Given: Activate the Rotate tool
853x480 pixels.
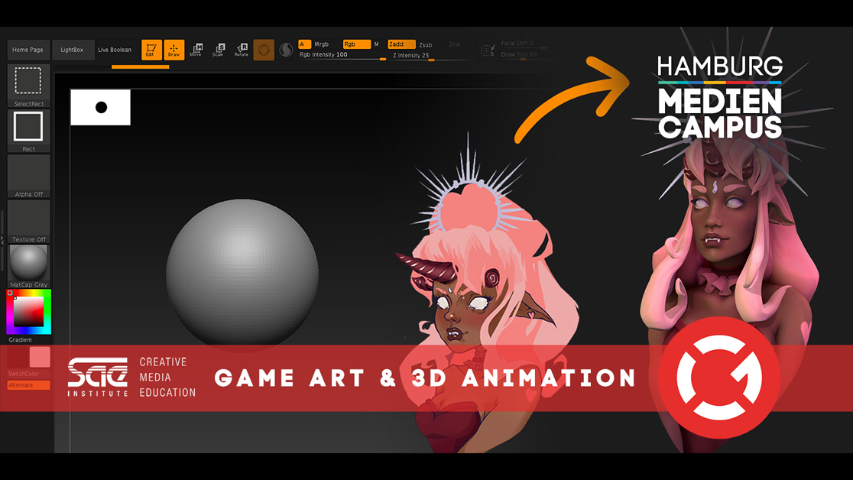Looking at the screenshot, I should 242,50.
